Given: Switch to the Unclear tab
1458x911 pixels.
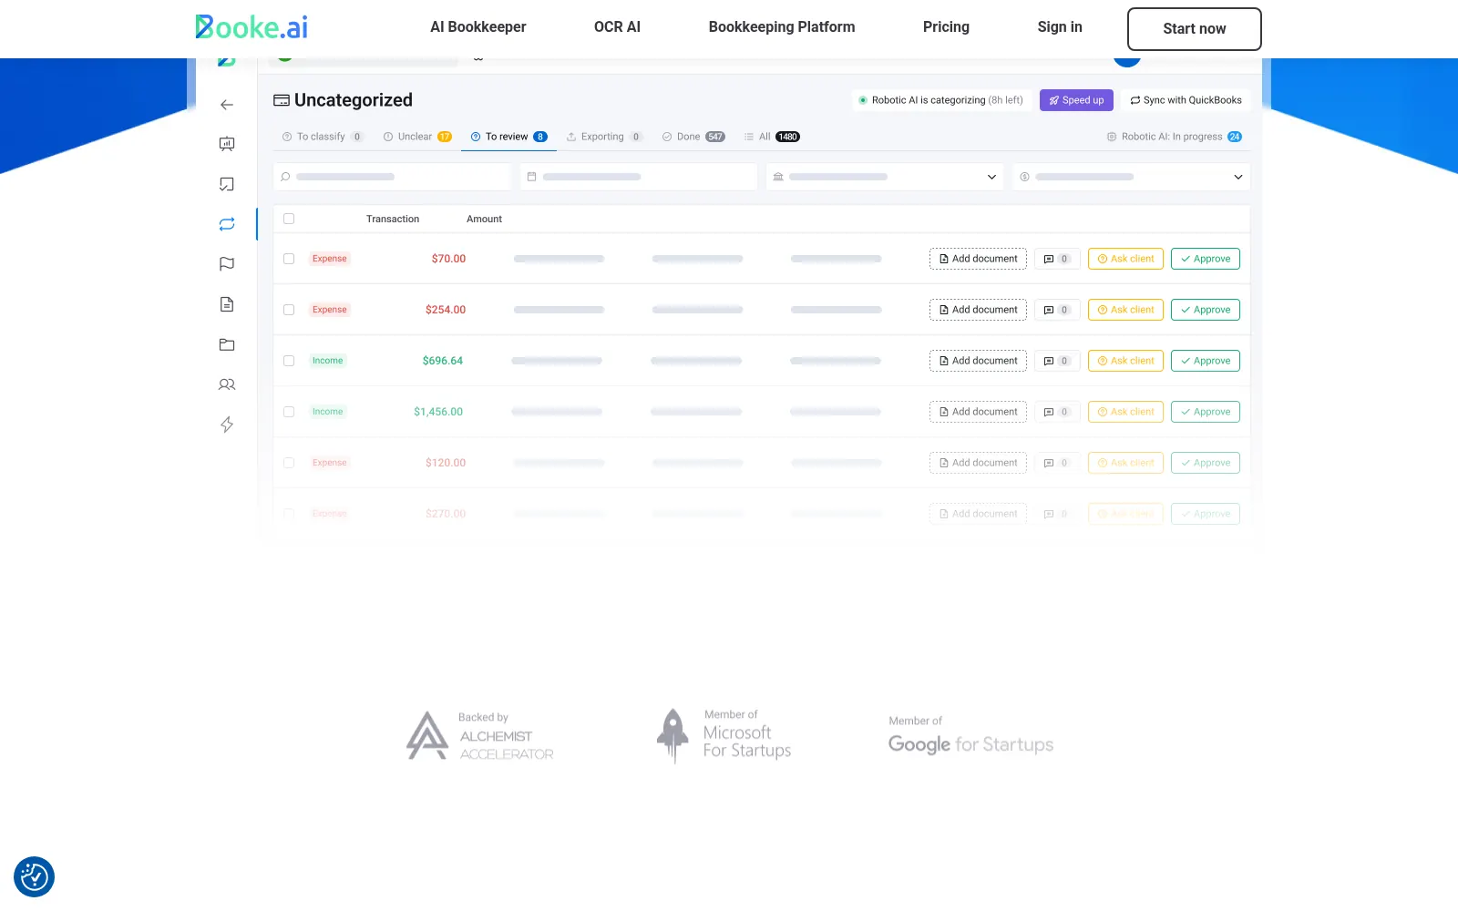Looking at the screenshot, I should coord(417,137).
